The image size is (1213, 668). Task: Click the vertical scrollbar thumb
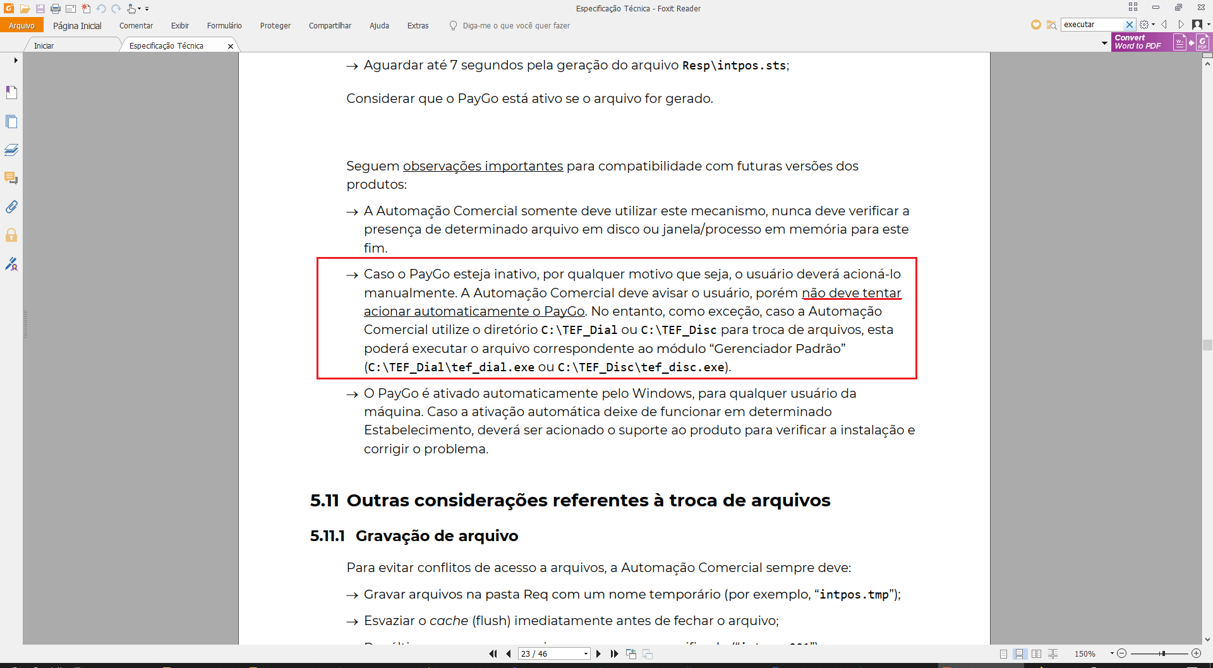coord(1207,345)
